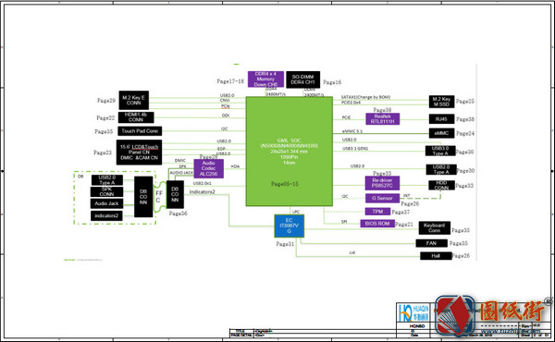Select the Re-driver PS8527C block
555x342 pixels.
click(x=382, y=183)
